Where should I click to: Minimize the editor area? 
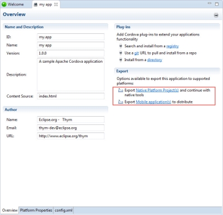click(210, 3)
